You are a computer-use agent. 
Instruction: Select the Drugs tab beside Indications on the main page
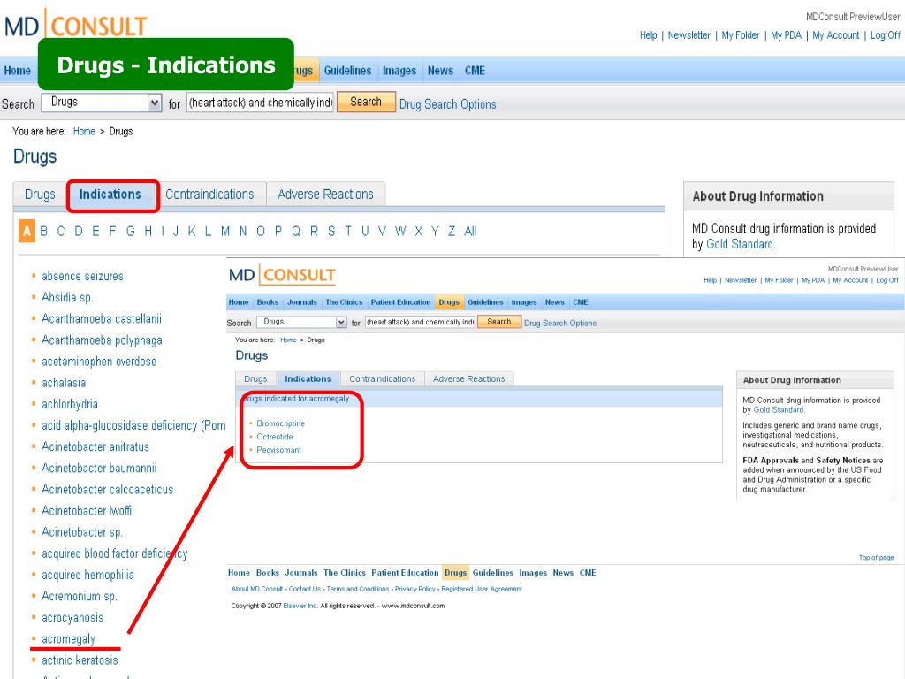(x=40, y=195)
